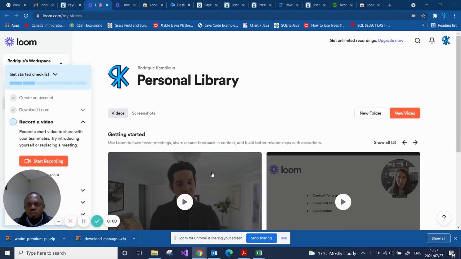Open Outlook from the taskbar

point(214,253)
